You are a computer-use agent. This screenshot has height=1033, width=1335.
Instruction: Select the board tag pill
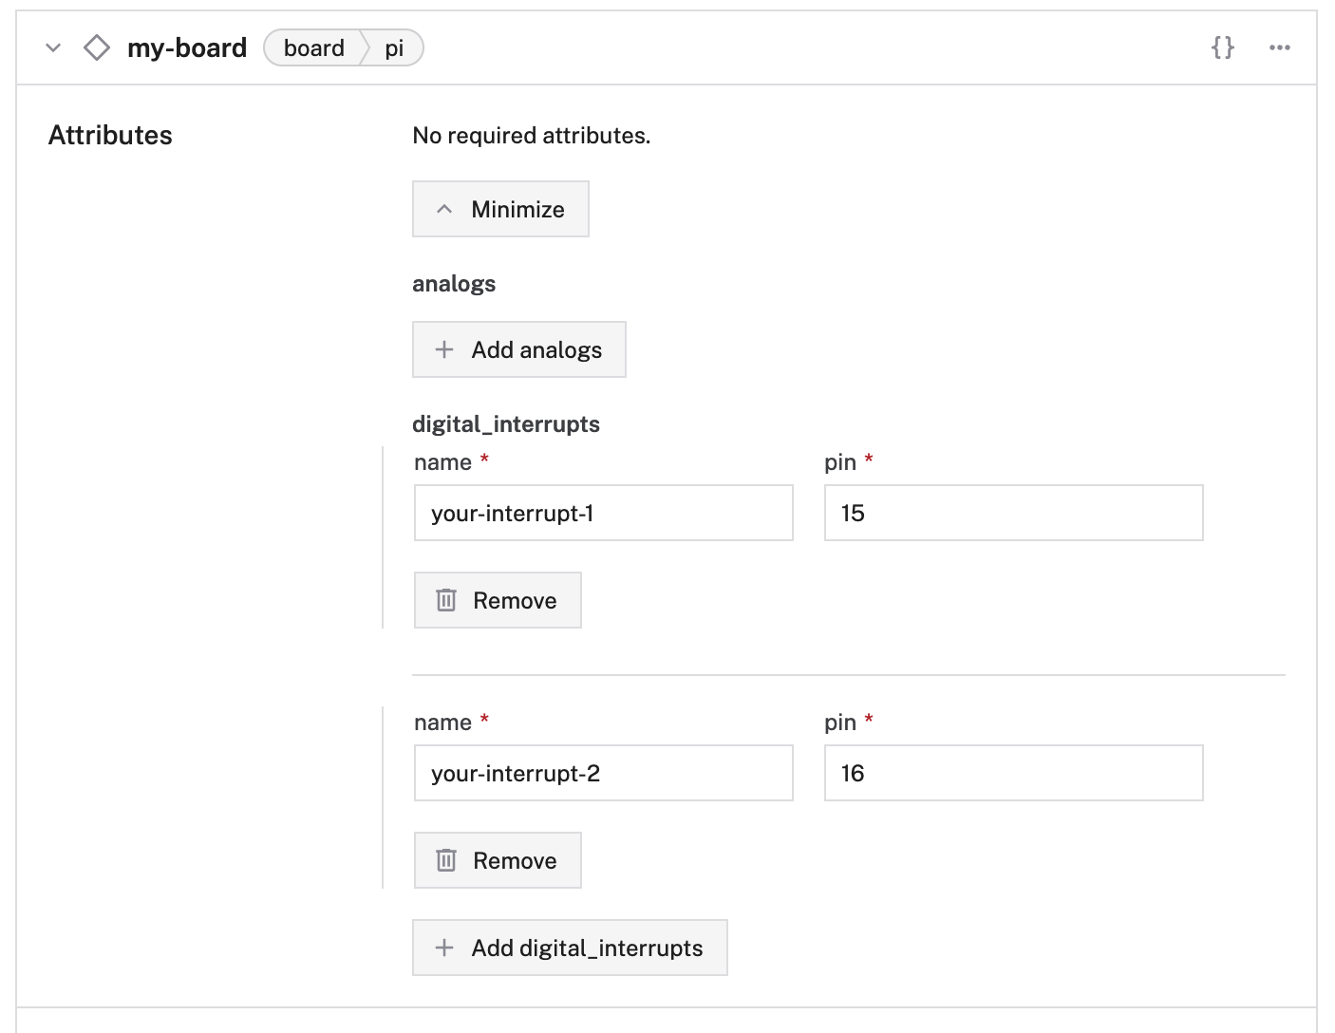(x=312, y=47)
